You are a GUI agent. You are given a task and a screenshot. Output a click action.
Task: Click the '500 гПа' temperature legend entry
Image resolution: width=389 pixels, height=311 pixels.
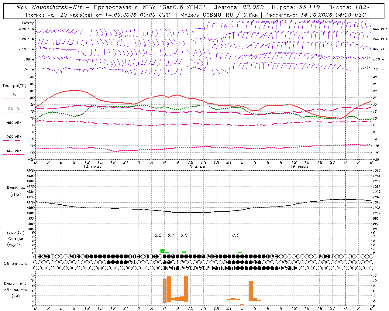pyautogui.click(x=14, y=151)
